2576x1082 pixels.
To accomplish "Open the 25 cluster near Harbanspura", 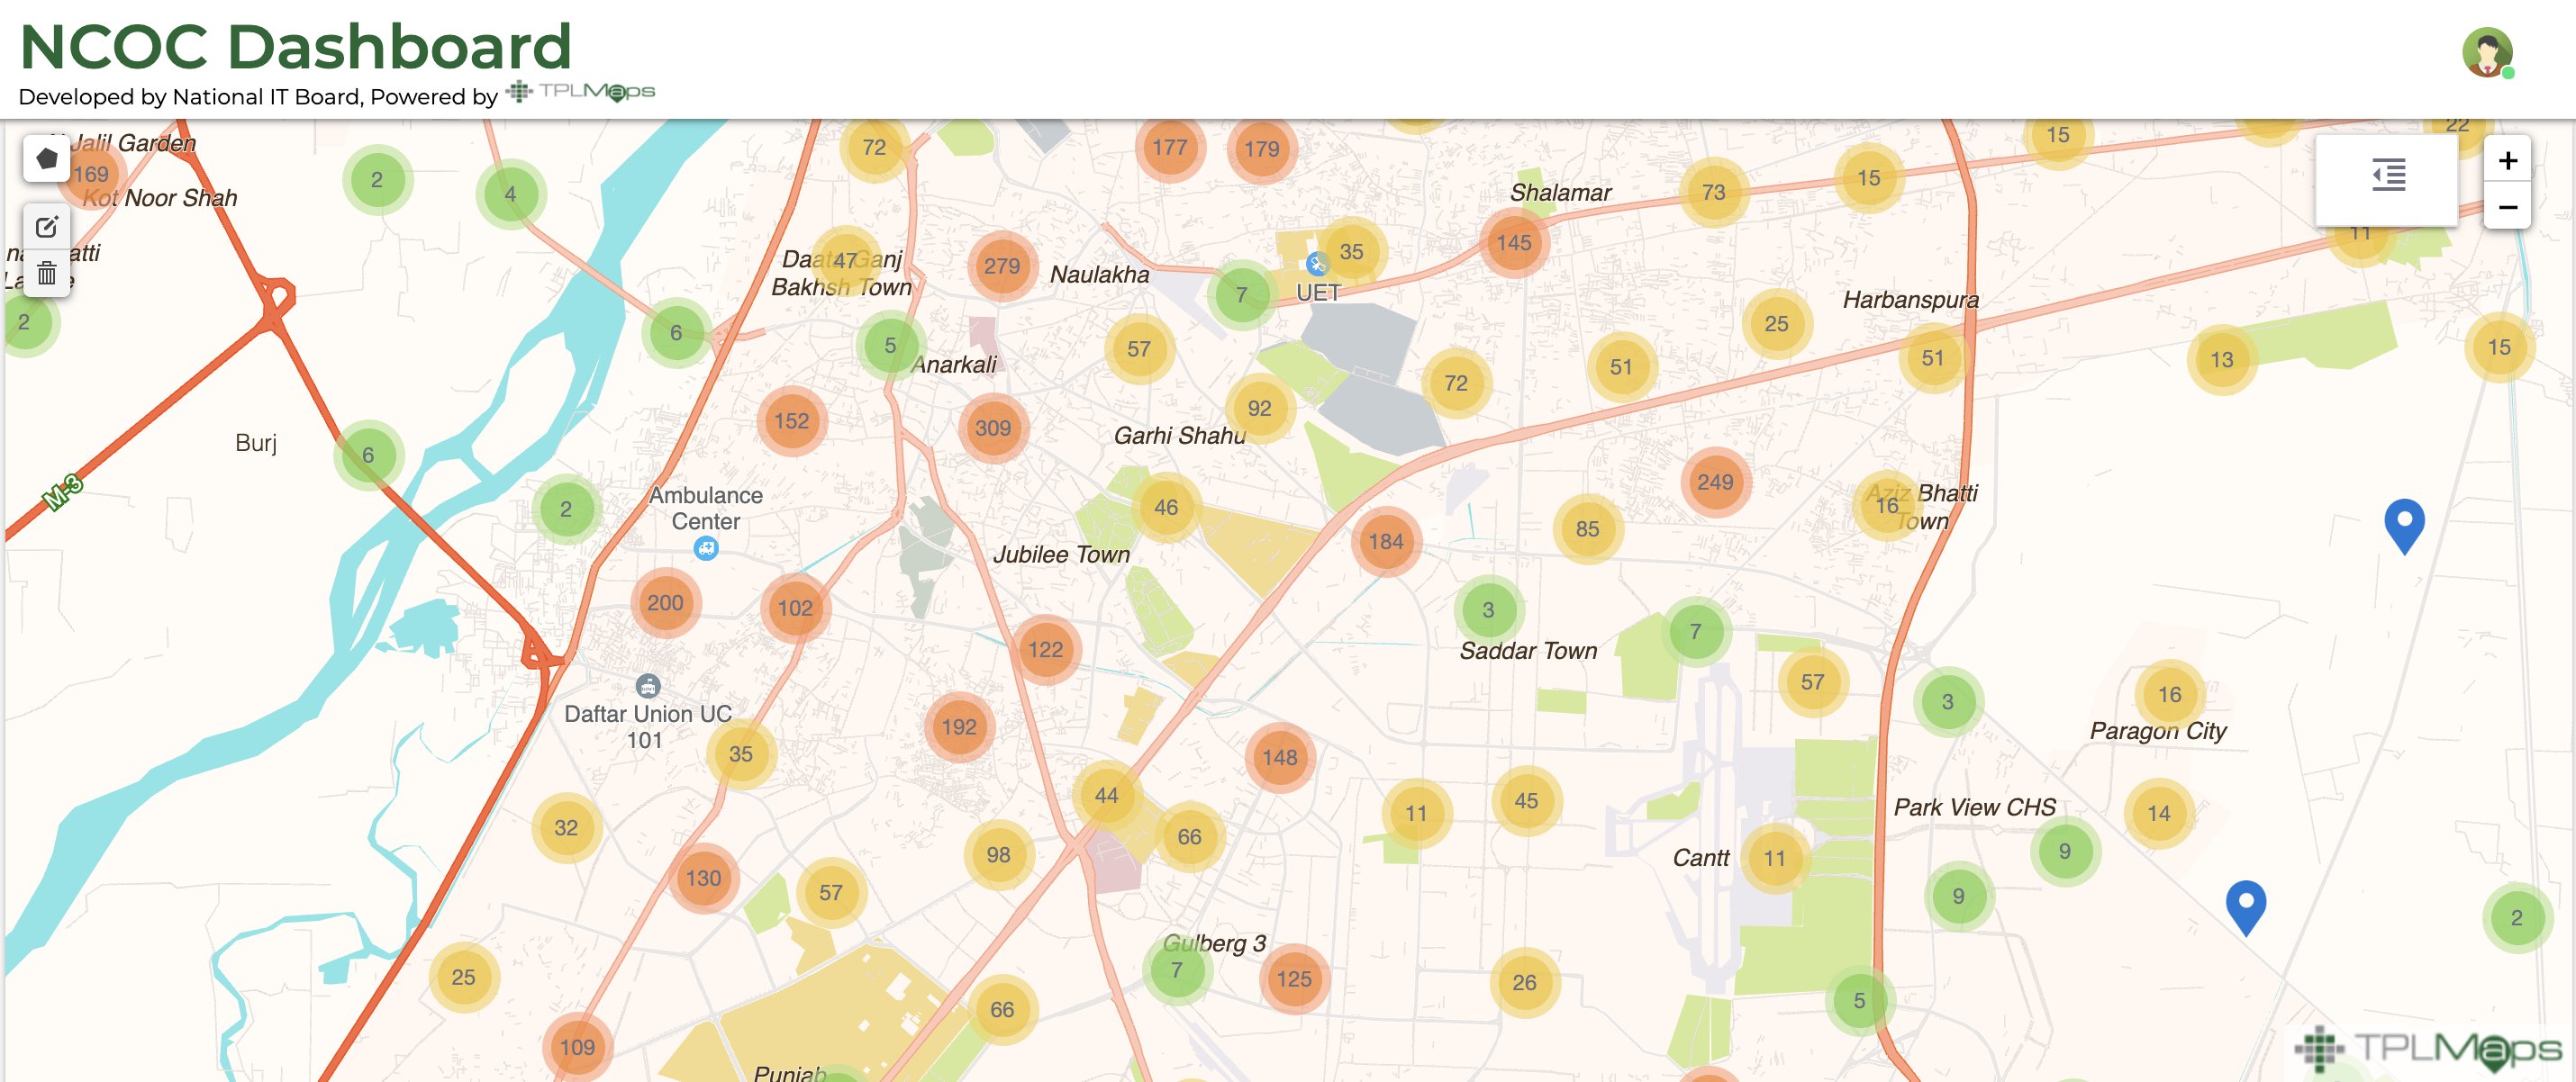I will (1776, 324).
